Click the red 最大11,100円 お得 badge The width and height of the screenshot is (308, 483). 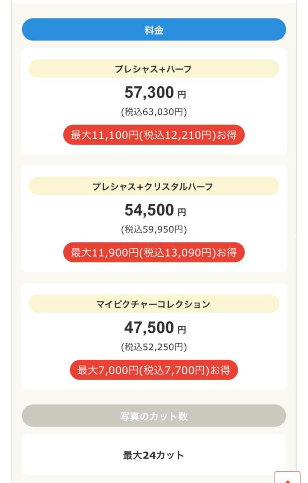[154, 134]
